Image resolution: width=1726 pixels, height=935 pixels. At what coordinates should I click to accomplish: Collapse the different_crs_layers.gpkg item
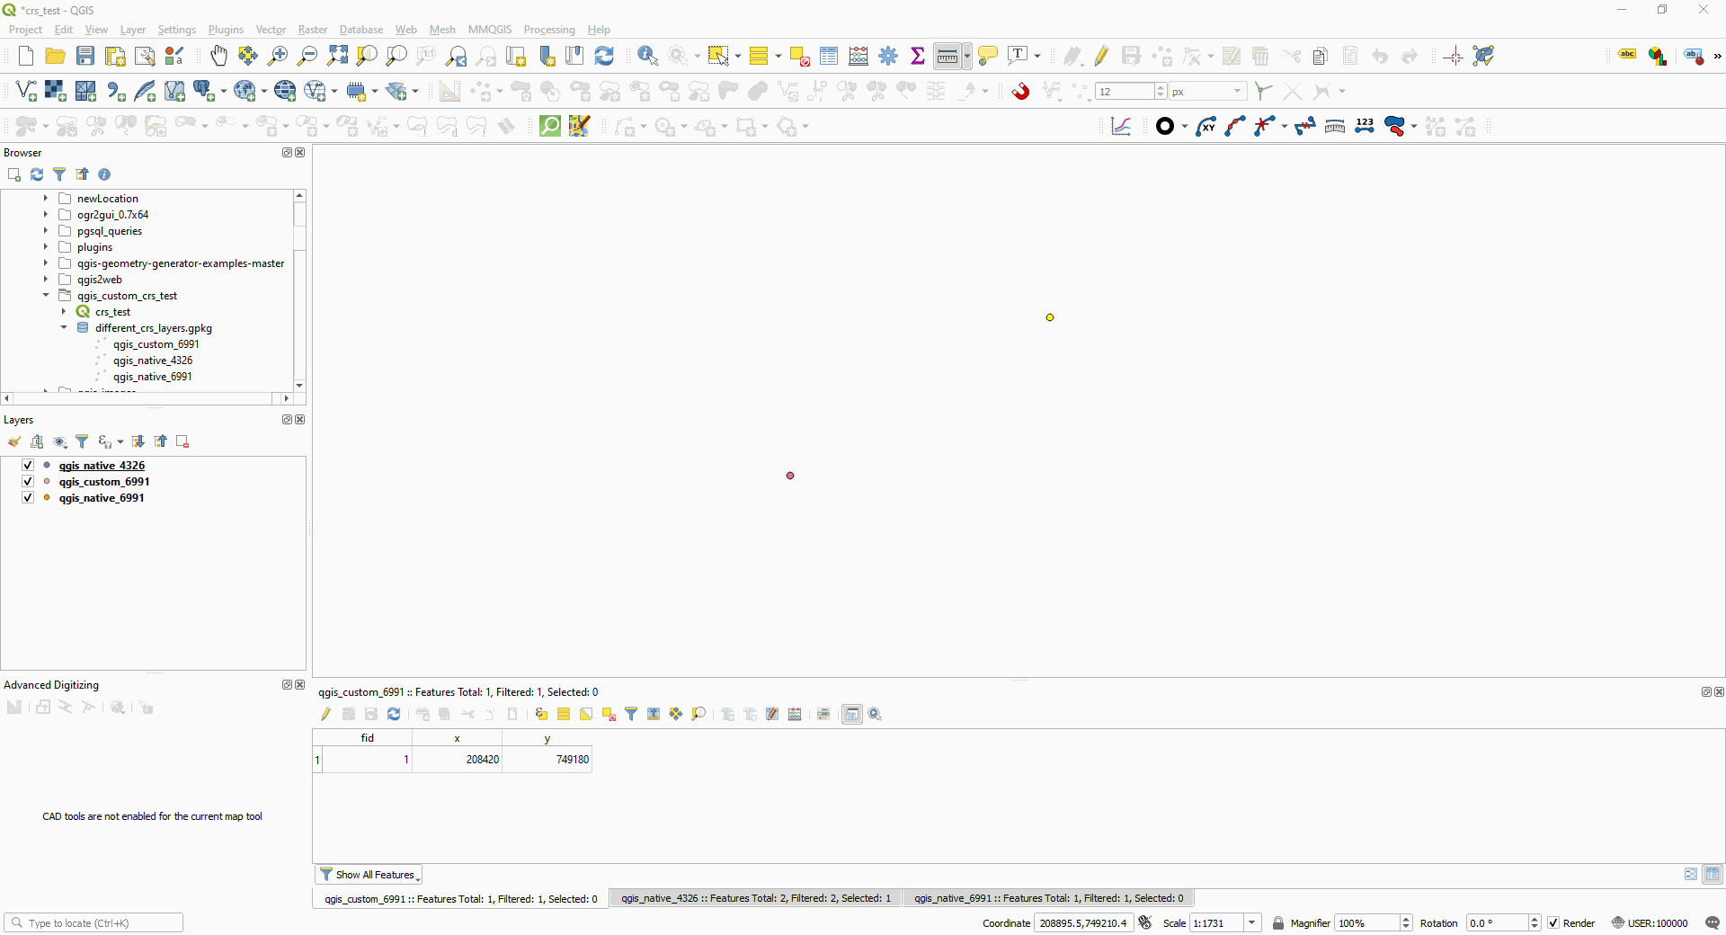click(x=64, y=328)
